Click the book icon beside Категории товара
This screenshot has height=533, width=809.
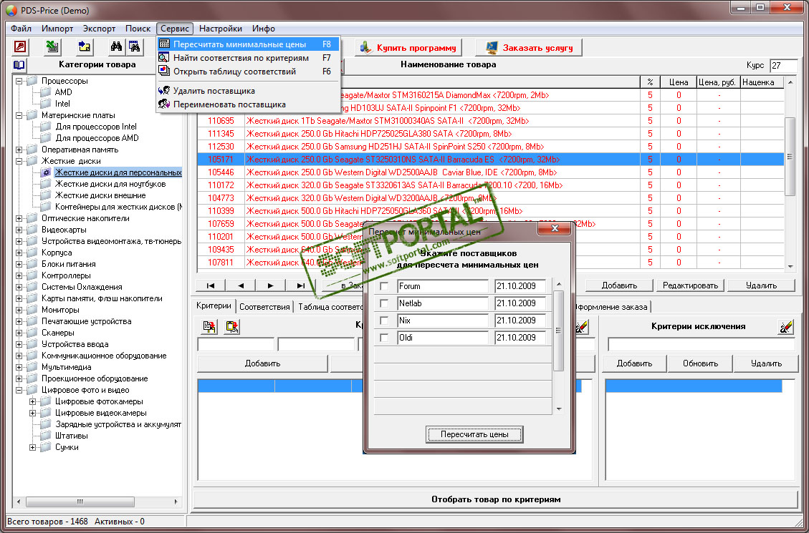(19, 65)
